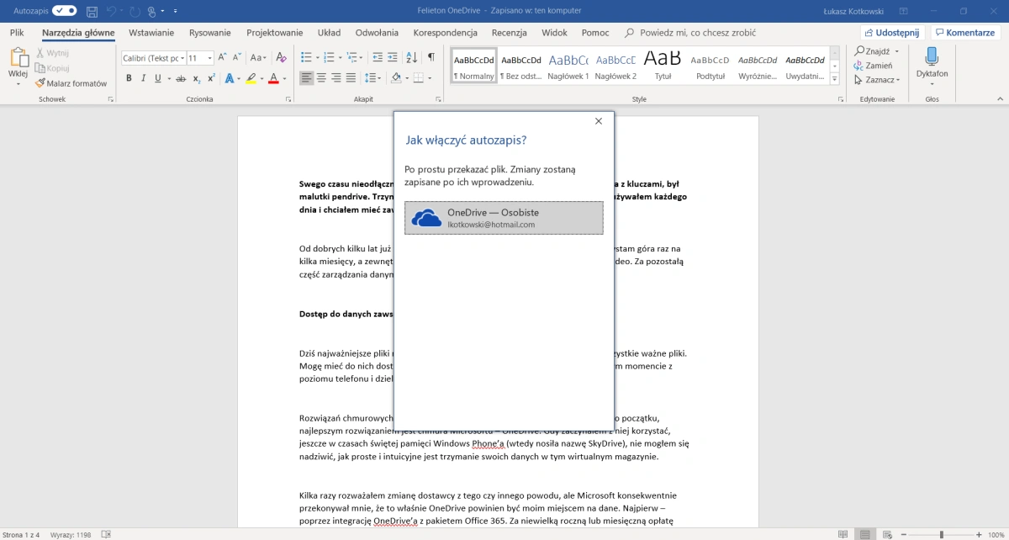Decrease font size with the smaller A icon

coord(236,58)
